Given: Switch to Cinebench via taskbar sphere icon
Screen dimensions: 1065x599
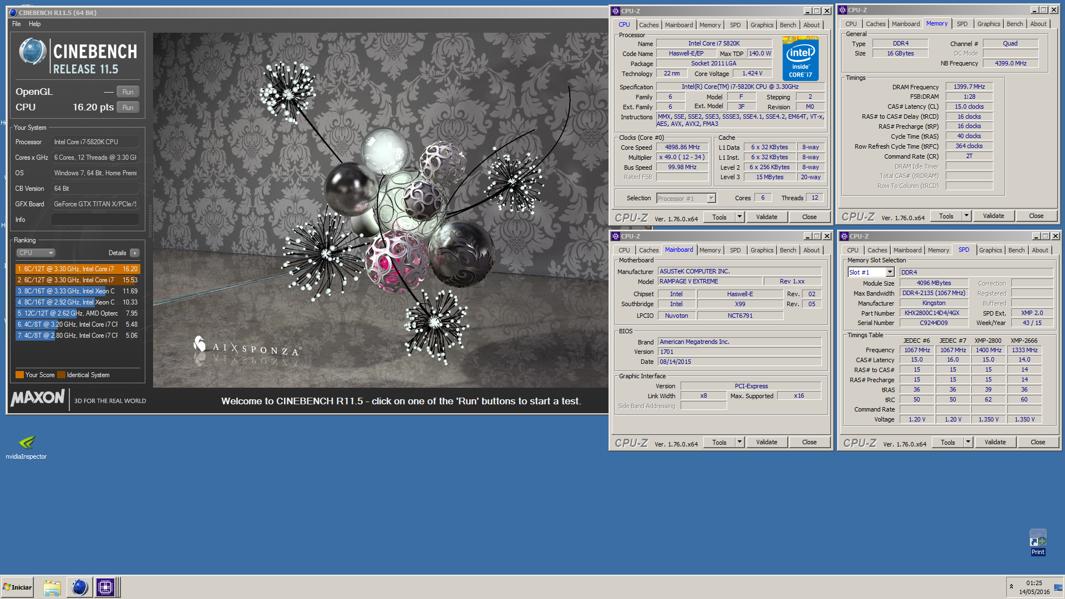Looking at the screenshot, I should pyautogui.click(x=79, y=587).
